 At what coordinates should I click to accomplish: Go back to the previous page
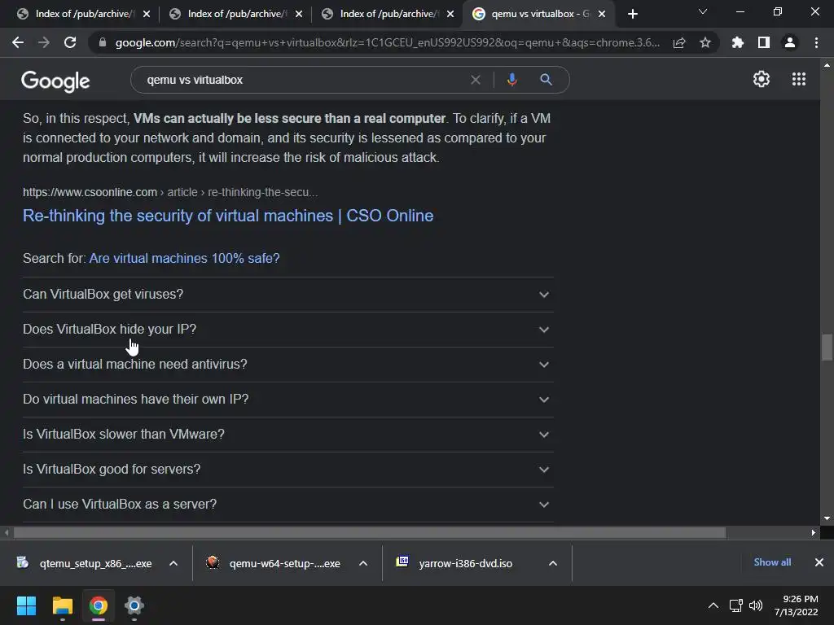18,42
